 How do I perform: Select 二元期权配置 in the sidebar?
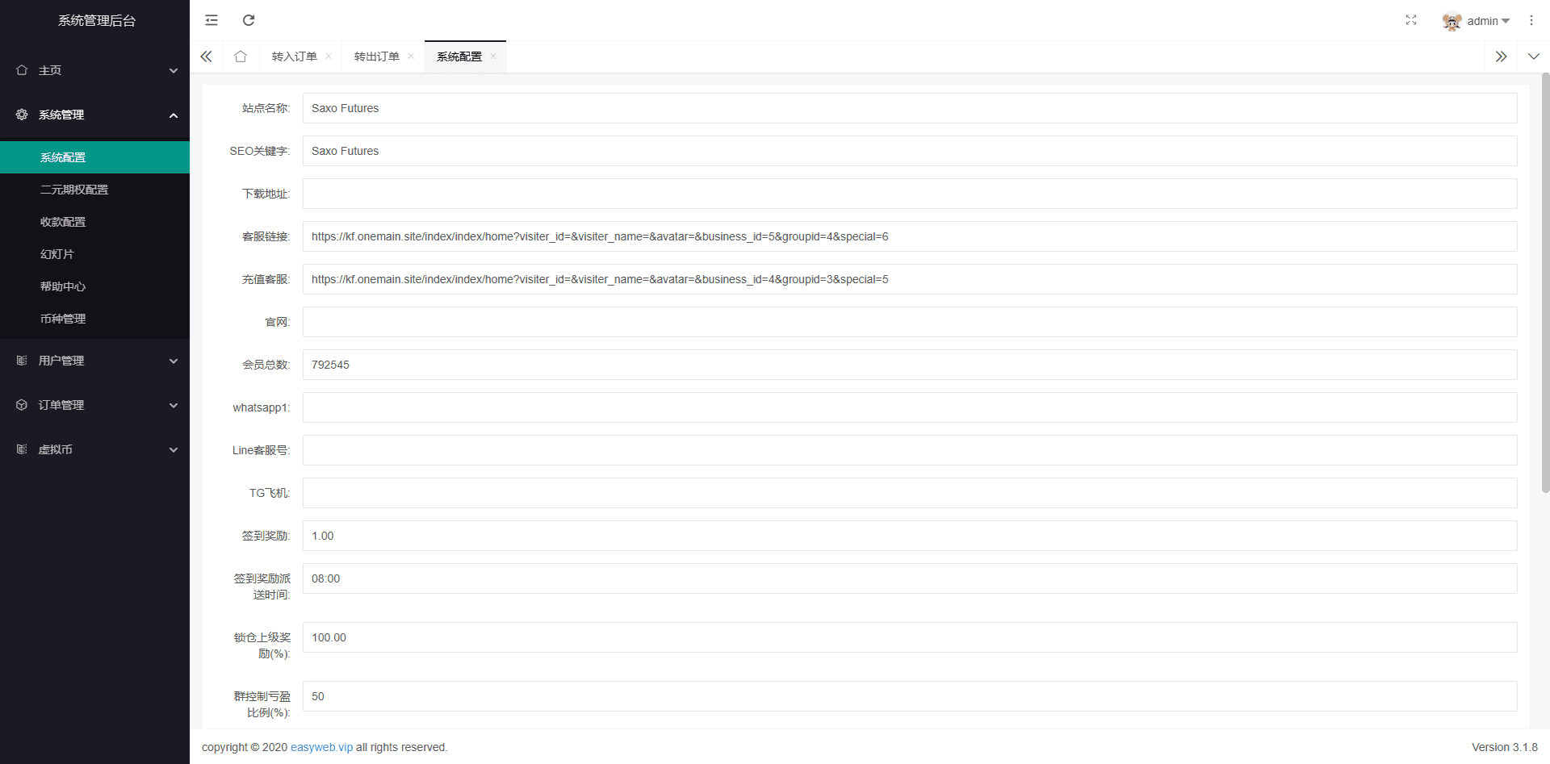74,190
